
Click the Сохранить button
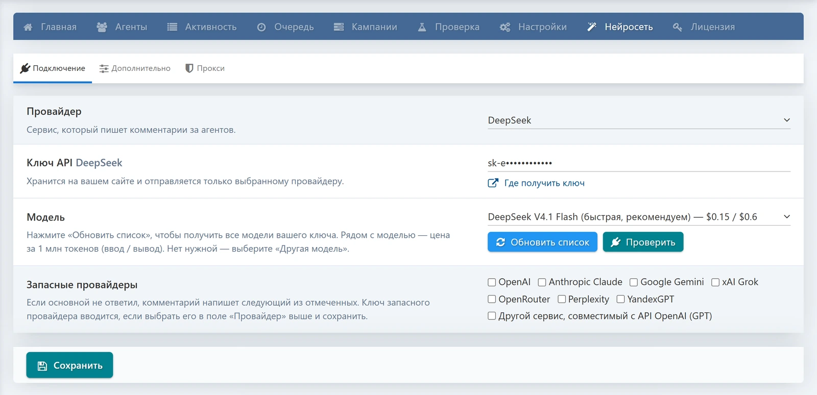tap(69, 365)
